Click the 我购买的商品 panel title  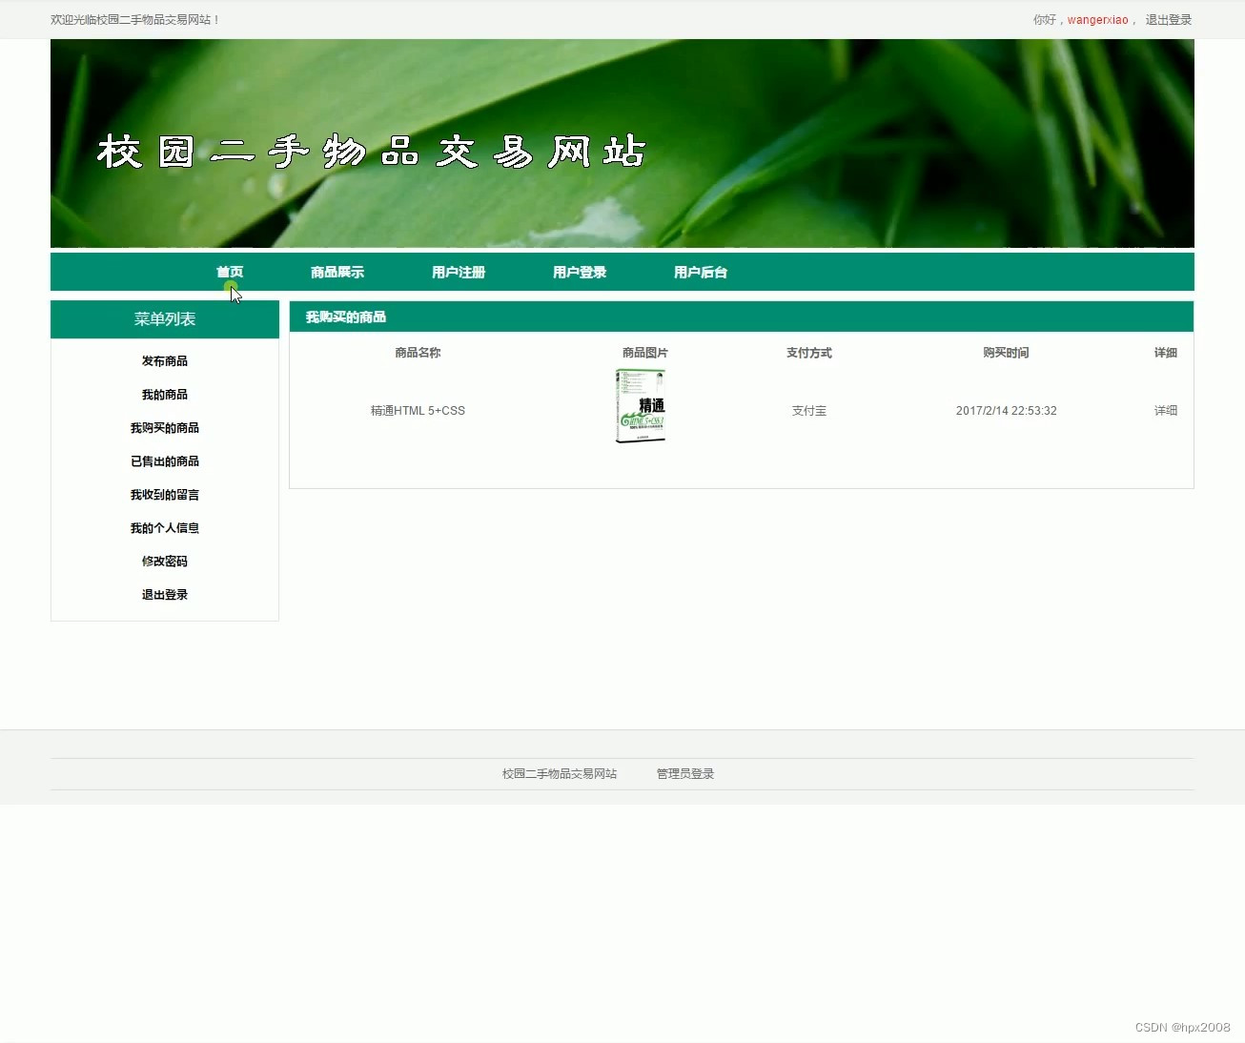346,317
